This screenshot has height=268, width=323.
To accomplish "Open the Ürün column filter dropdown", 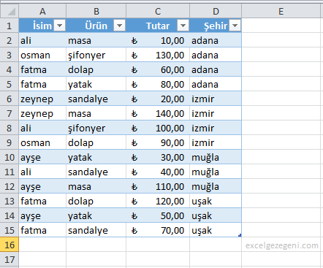I will pos(119,26).
